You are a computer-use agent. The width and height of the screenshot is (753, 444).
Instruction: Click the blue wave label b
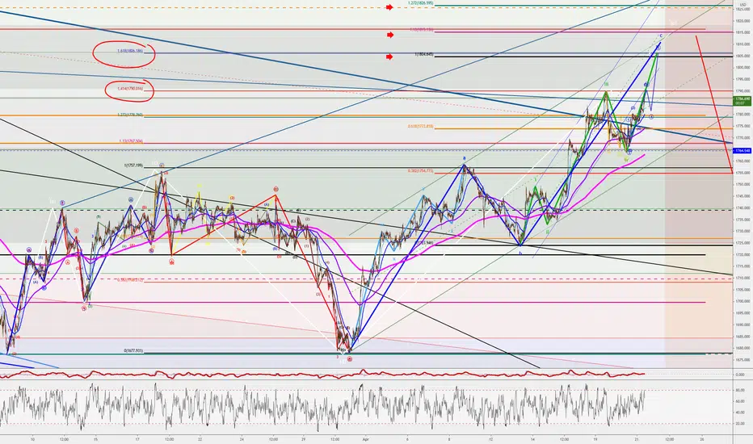pyautogui.click(x=520, y=252)
